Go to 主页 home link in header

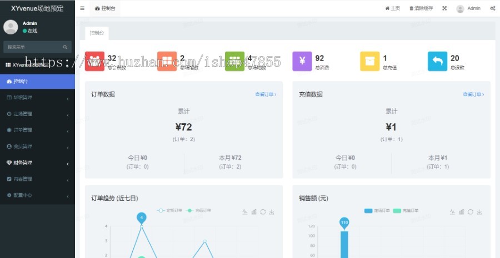tap(393, 8)
